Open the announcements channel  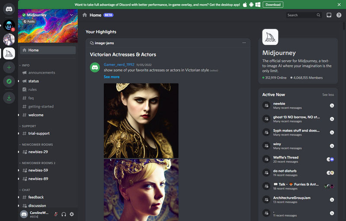(x=48, y=73)
